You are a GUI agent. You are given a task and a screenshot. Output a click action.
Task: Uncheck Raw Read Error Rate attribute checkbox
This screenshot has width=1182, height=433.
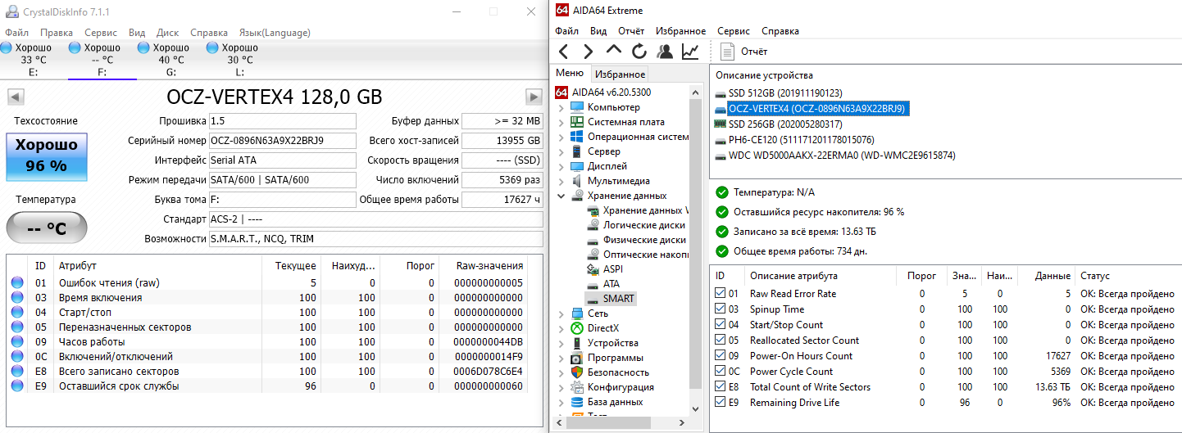coord(721,294)
